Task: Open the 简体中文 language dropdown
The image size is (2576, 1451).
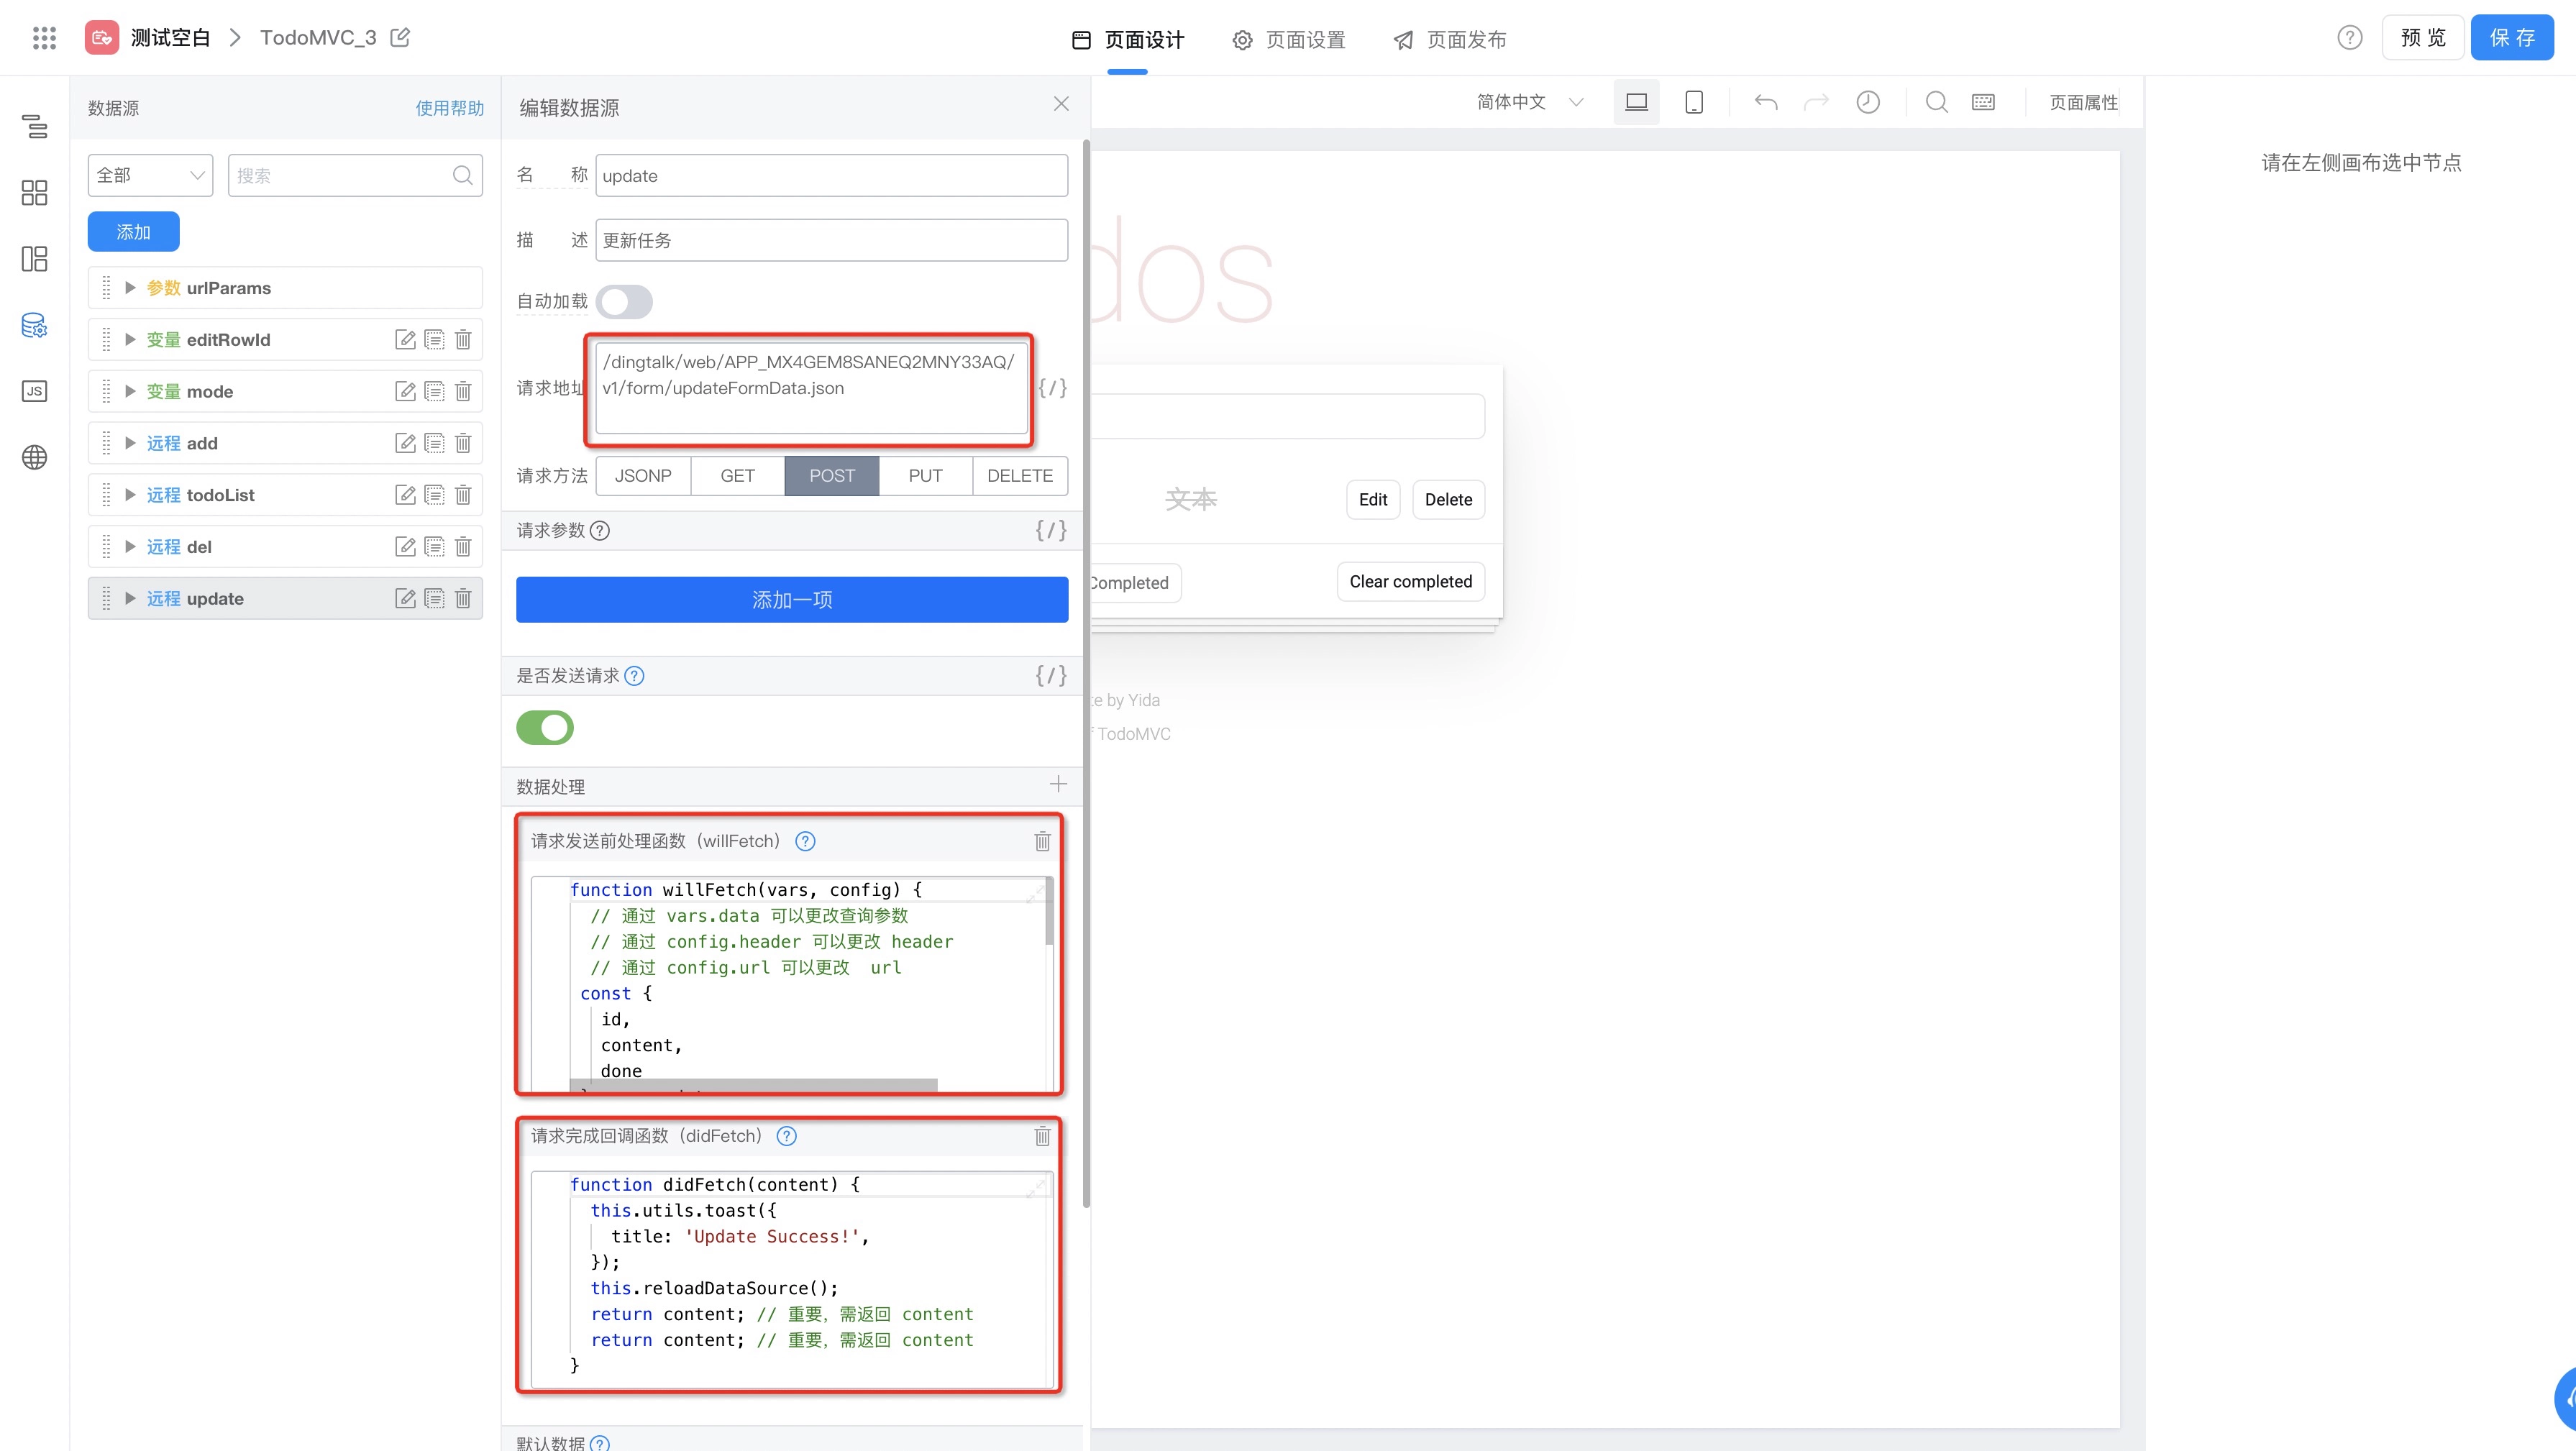Action: (1529, 102)
